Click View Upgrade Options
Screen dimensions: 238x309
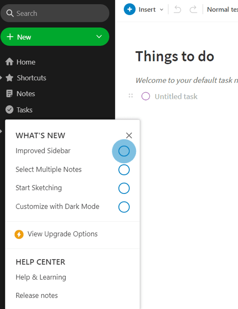[x=62, y=234]
